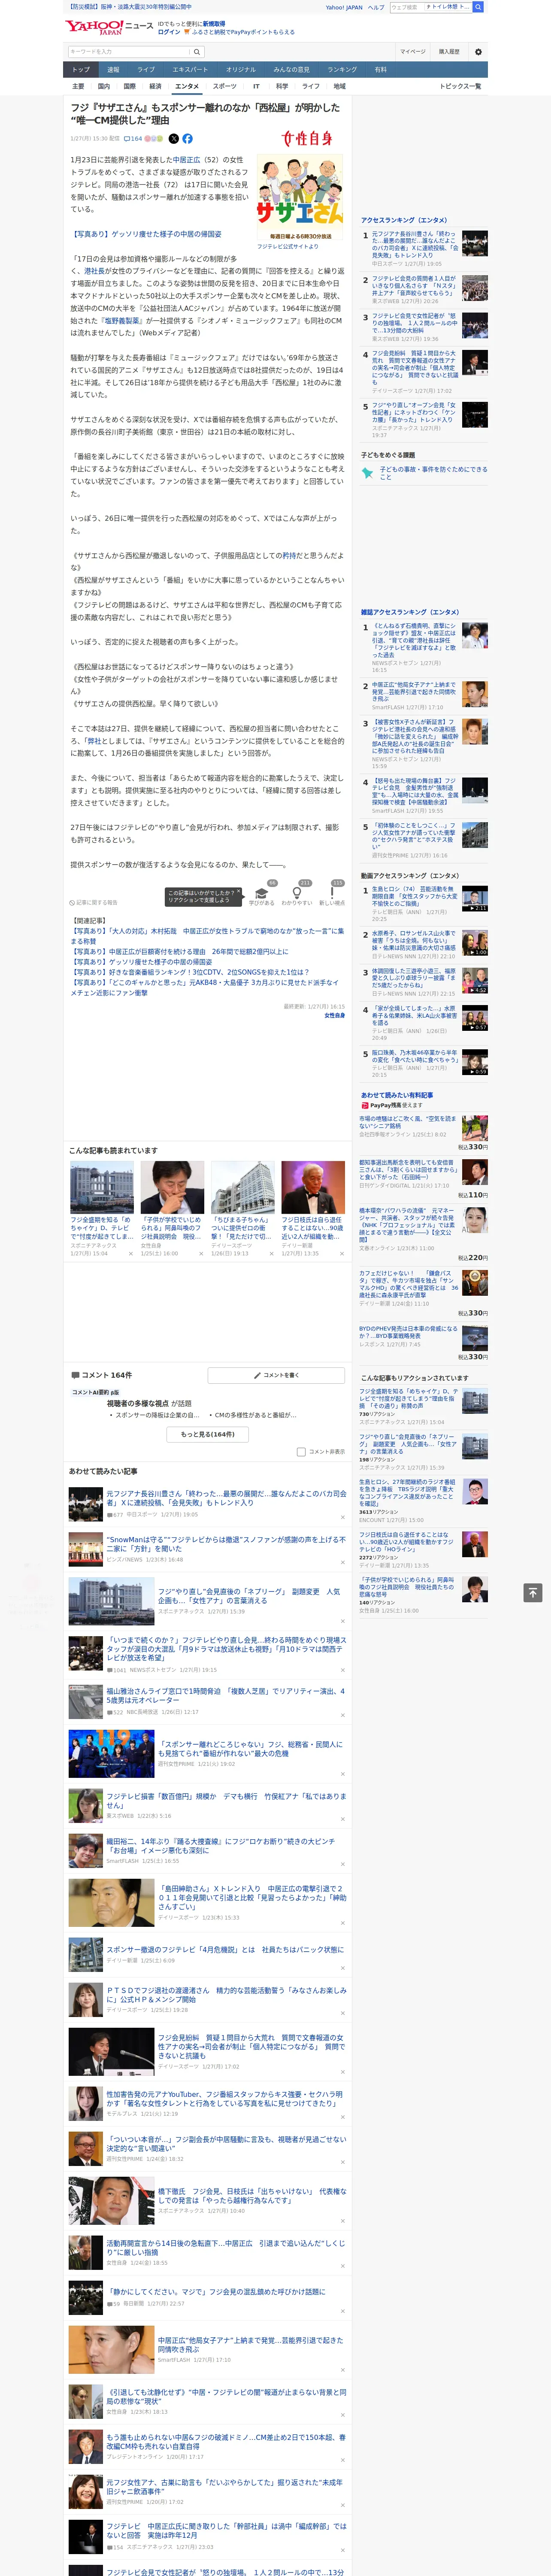Click the blue web search magnifier button
The height and width of the screenshot is (2576, 551).
(x=478, y=7)
